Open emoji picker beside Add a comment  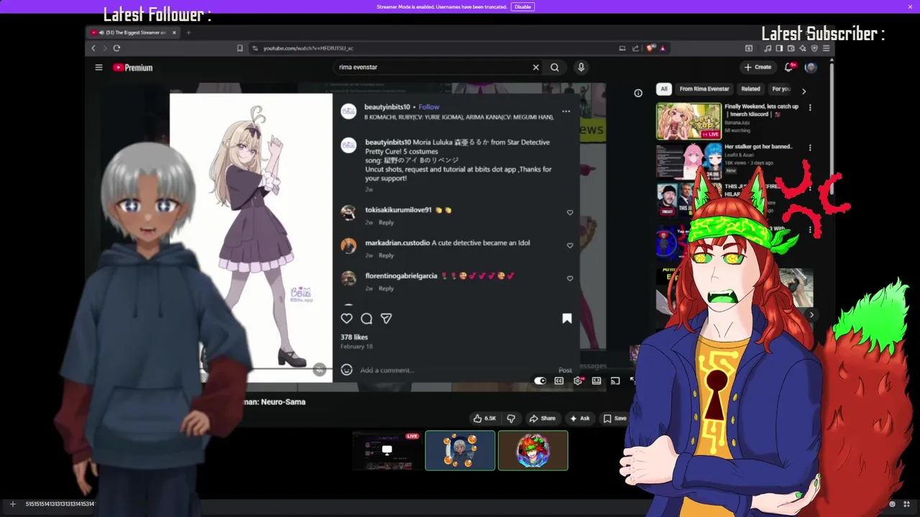point(346,370)
